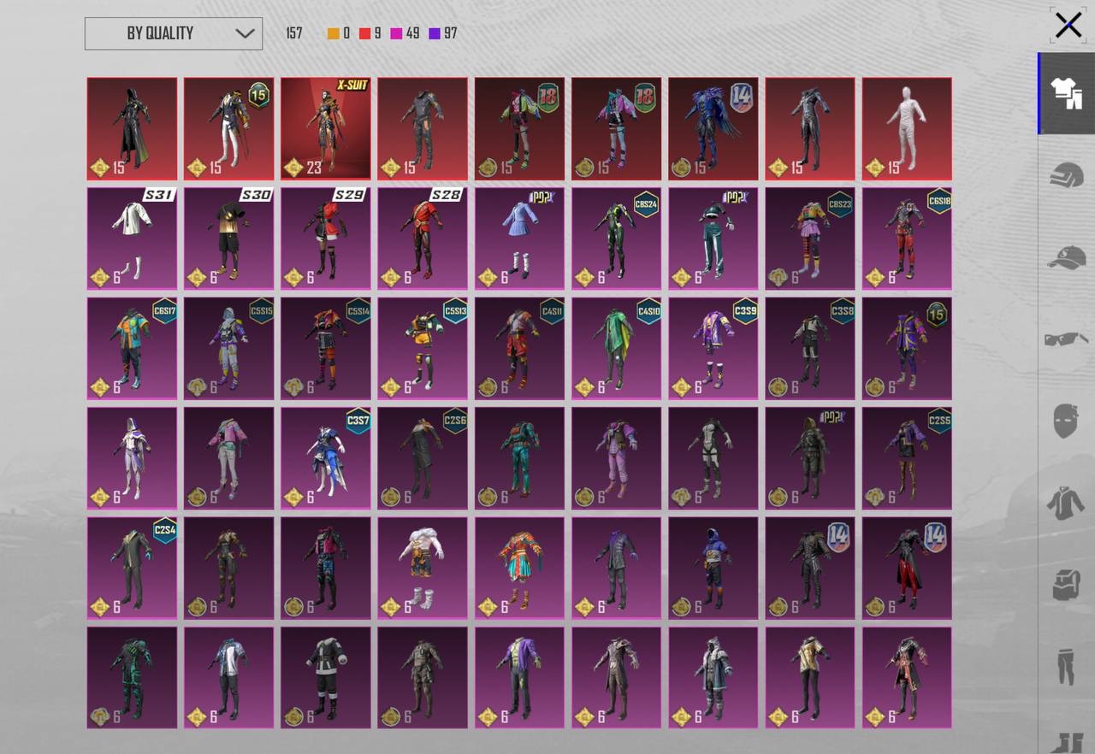Choose the C2S6 dark coat outfit

coord(423,458)
